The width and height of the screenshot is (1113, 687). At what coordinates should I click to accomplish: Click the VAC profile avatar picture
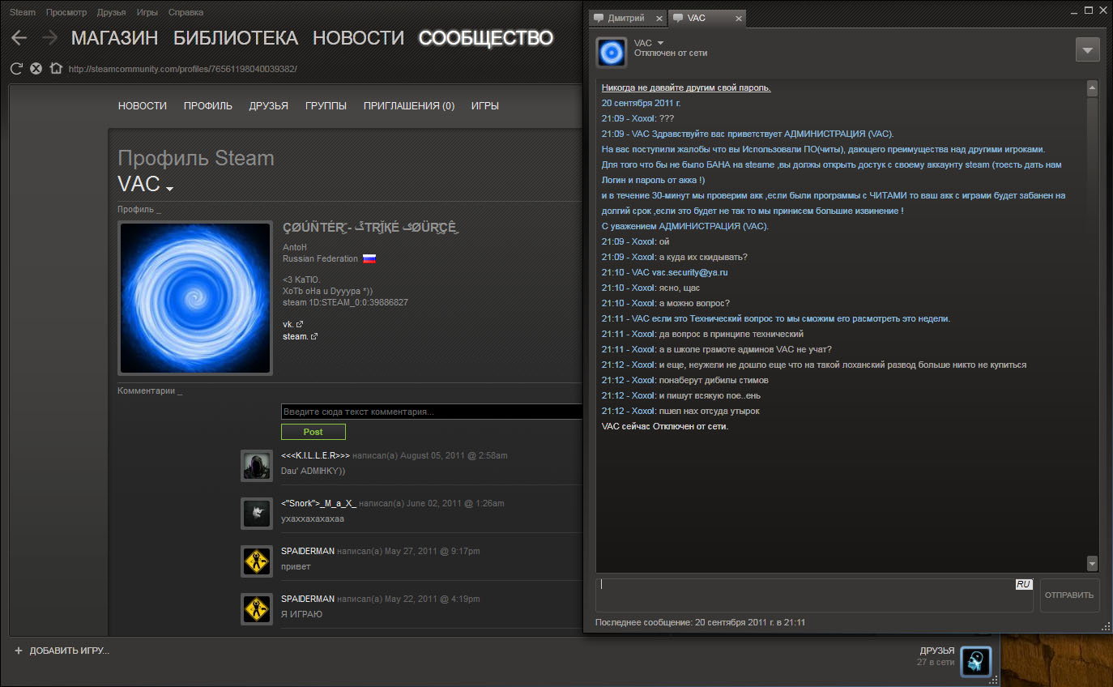pyautogui.click(x=194, y=298)
